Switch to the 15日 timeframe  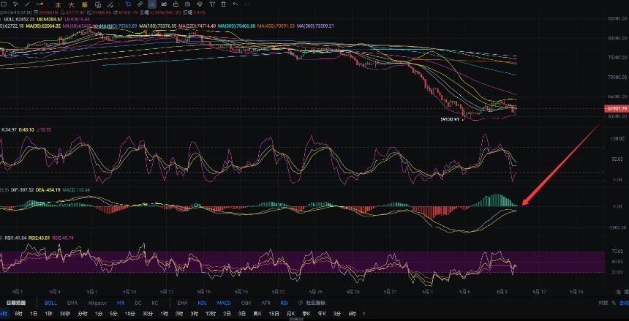tap(274, 314)
